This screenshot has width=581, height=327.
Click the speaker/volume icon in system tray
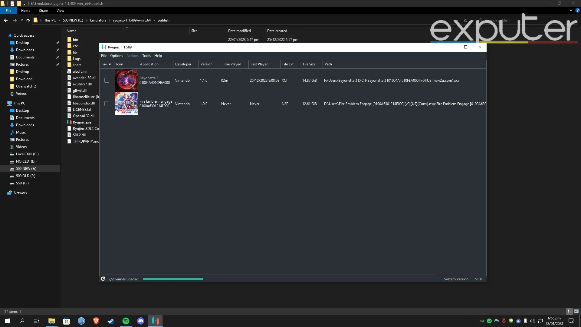click(533, 321)
